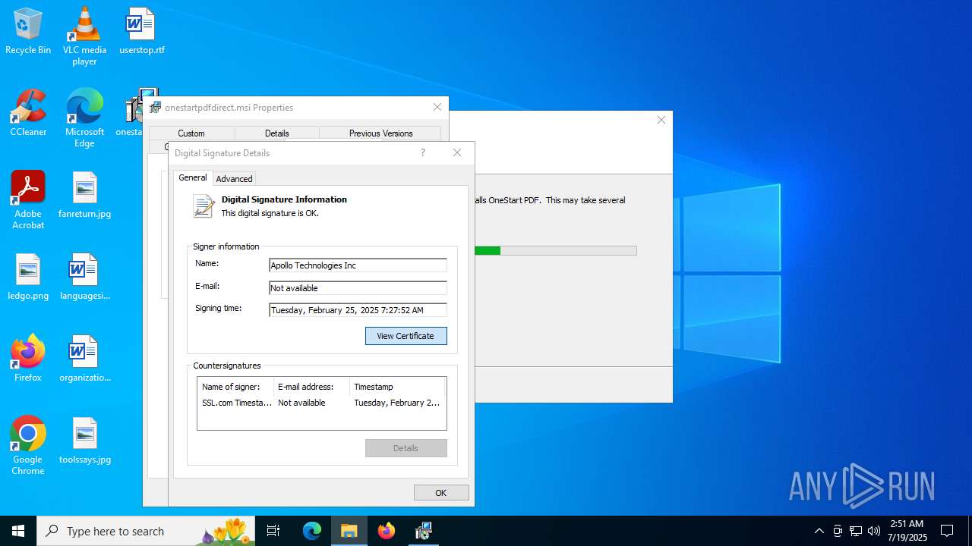Launch Google Chrome desktop shortcut
The image size is (972, 546).
pyautogui.click(x=28, y=446)
